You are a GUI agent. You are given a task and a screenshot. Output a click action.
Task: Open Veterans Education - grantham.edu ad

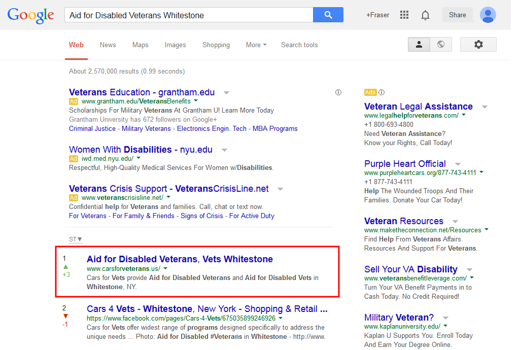pyautogui.click(x=142, y=92)
